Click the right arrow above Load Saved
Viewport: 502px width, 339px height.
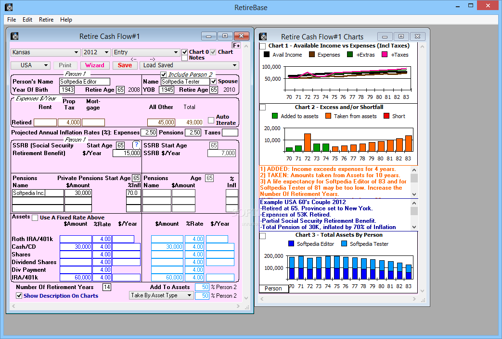[x=153, y=59]
